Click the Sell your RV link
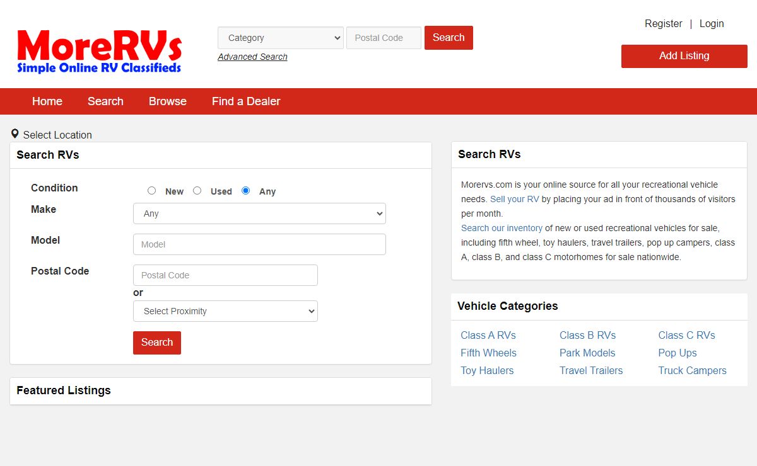 [x=515, y=199]
